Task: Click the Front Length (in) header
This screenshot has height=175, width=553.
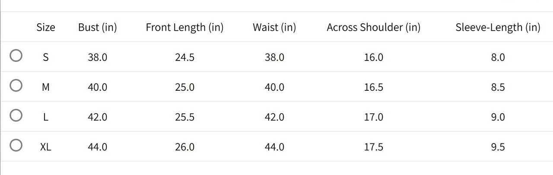Action: [x=184, y=27]
